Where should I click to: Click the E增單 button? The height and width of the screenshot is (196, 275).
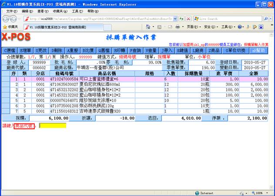(27, 50)
